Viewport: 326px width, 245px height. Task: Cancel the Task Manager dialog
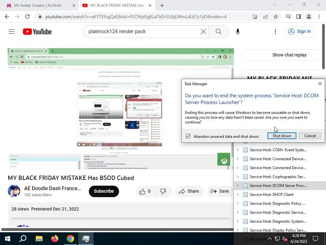[310, 136]
